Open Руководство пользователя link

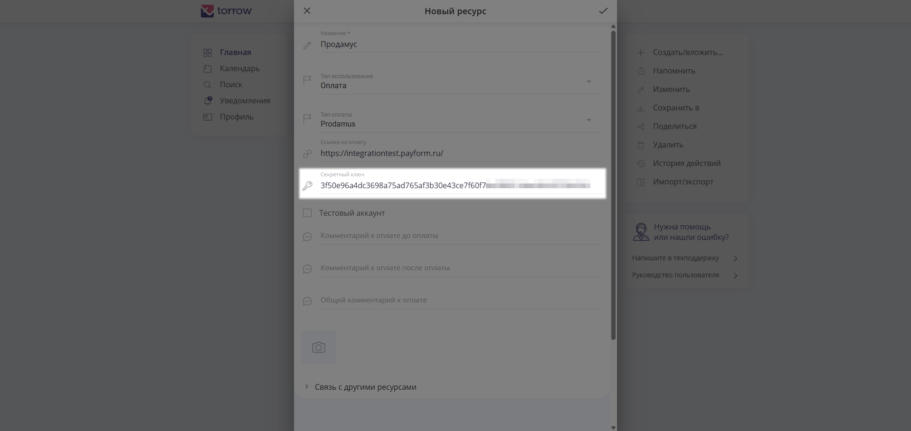pyautogui.click(x=675, y=275)
